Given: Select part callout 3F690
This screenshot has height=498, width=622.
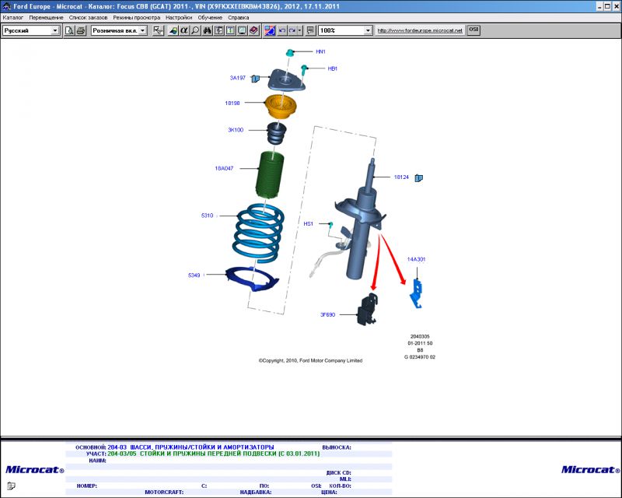Looking at the screenshot, I should pos(327,314).
